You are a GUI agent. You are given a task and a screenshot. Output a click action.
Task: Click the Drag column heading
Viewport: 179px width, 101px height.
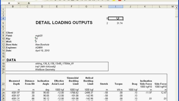click(135, 84)
